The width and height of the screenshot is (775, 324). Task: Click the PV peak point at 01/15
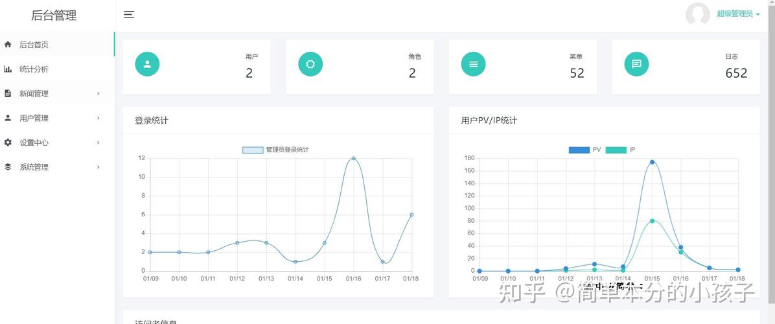[x=652, y=162]
